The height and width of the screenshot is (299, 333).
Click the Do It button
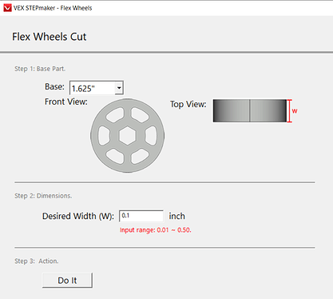(67, 281)
